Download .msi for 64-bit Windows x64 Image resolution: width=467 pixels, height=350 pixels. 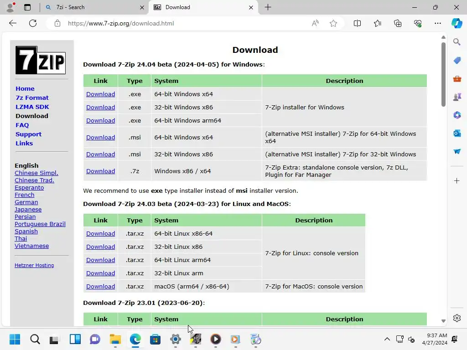[101, 137]
